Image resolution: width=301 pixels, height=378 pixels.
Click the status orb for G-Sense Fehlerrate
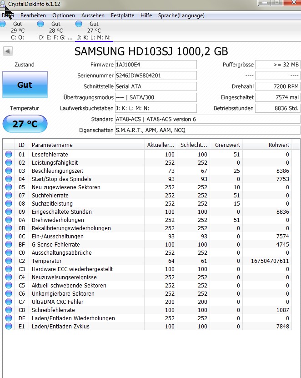click(9, 244)
